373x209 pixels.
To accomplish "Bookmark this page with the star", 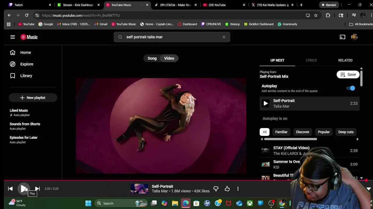I will click(316, 15).
